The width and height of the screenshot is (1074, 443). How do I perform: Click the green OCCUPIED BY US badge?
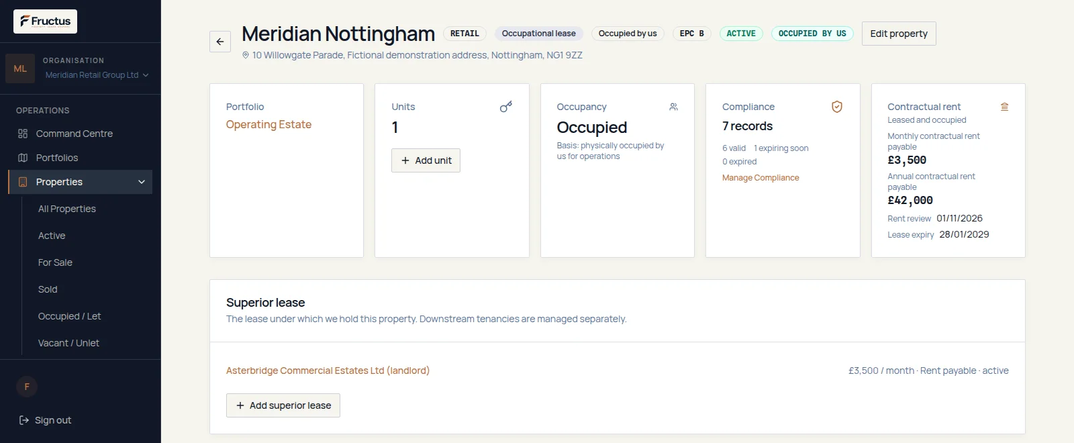(812, 34)
